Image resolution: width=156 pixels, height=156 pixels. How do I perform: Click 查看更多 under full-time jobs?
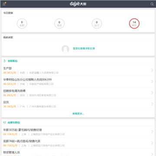coord(78,114)
